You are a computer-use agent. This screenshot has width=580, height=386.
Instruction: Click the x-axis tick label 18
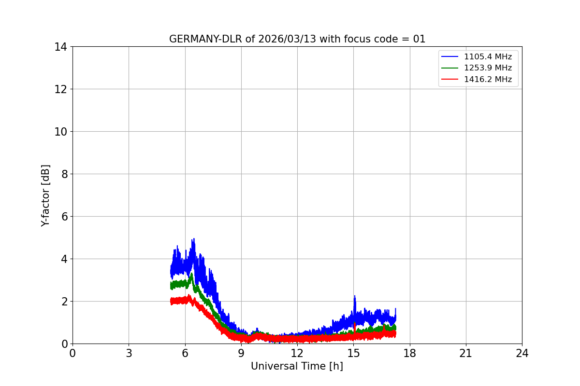coord(410,354)
